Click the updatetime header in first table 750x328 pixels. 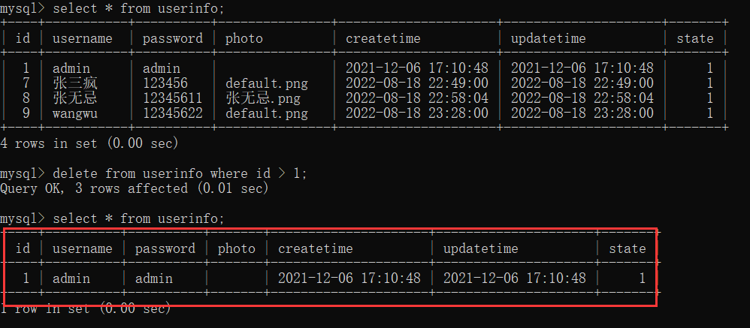click(x=548, y=38)
